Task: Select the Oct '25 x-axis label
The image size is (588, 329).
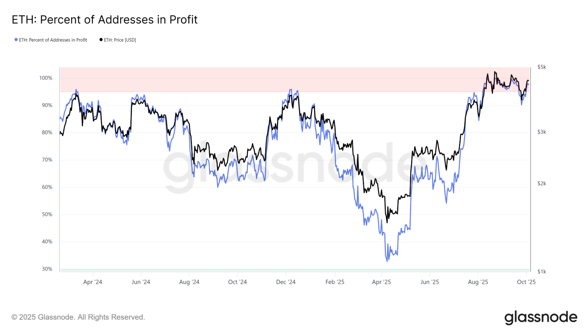Action: pos(526,282)
